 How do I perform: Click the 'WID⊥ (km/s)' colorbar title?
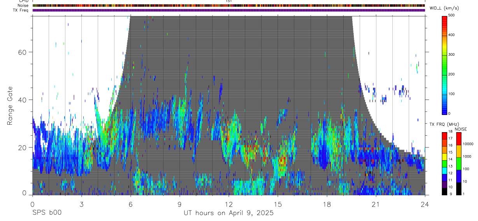pyautogui.click(x=444, y=8)
